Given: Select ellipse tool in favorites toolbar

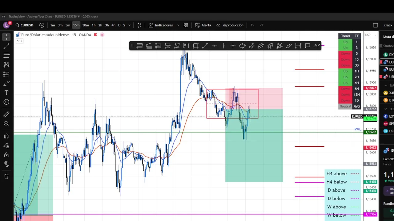Looking at the screenshot, I should (x=242, y=46).
